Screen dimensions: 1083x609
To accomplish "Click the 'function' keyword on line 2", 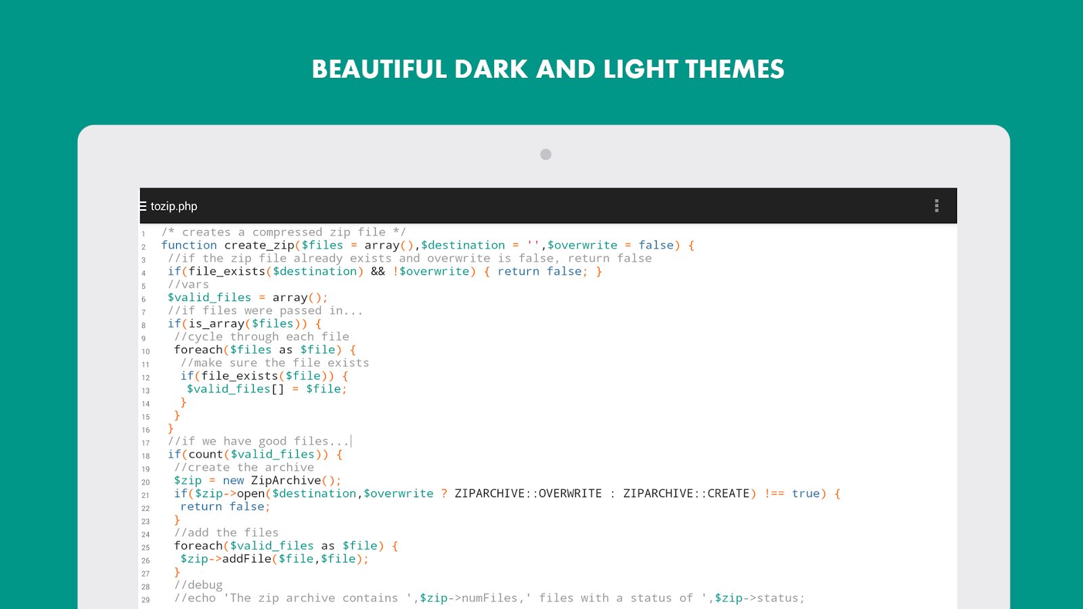I will pos(189,245).
